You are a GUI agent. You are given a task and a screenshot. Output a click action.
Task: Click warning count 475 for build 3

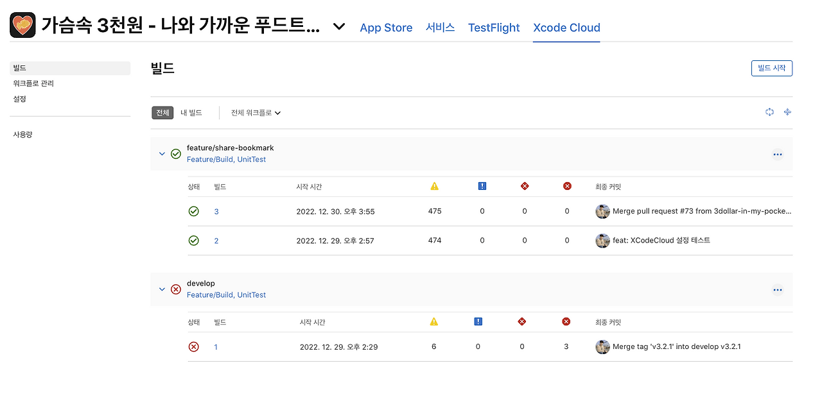tap(435, 211)
